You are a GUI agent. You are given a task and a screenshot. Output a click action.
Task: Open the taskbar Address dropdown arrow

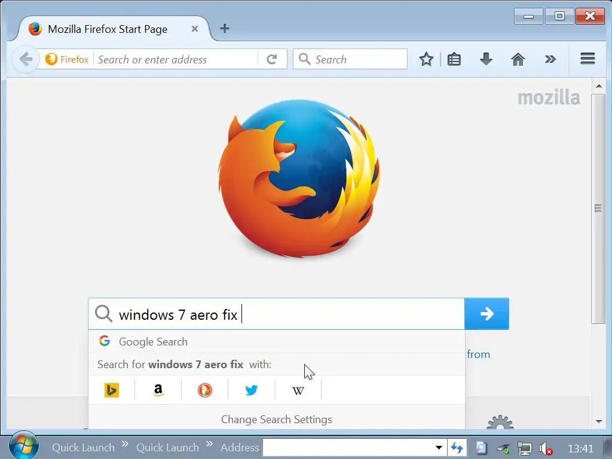click(x=439, y=447)
